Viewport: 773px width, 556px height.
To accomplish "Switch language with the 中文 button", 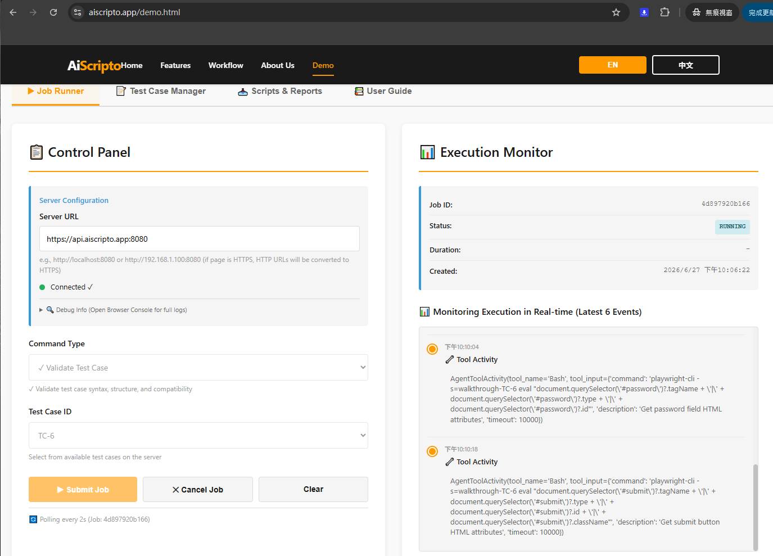I will 686,65.
